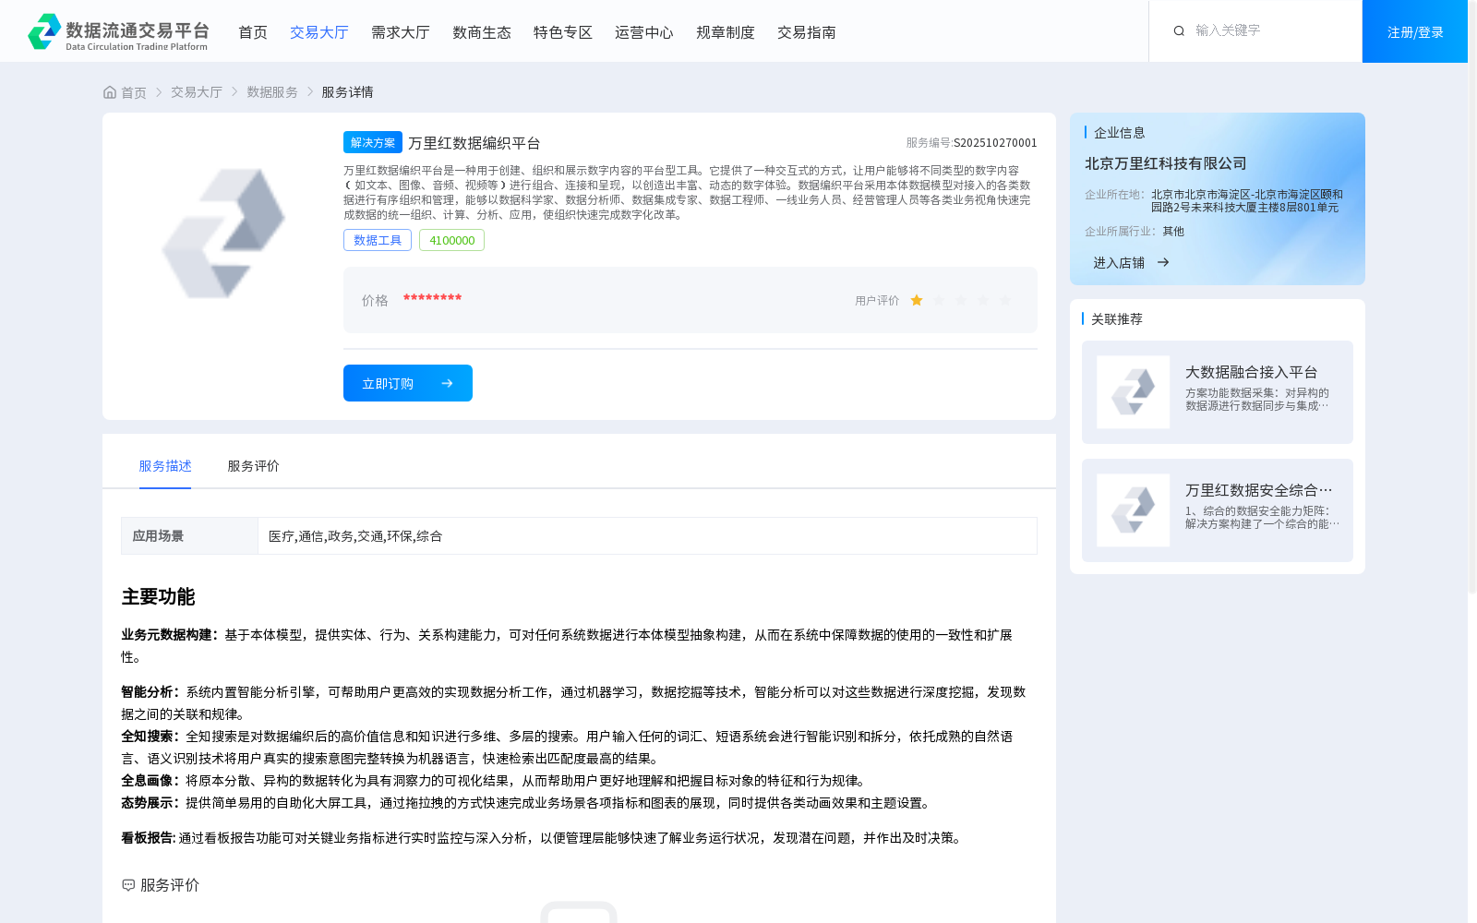Click the 解决方案 label badge

[373, 142]
